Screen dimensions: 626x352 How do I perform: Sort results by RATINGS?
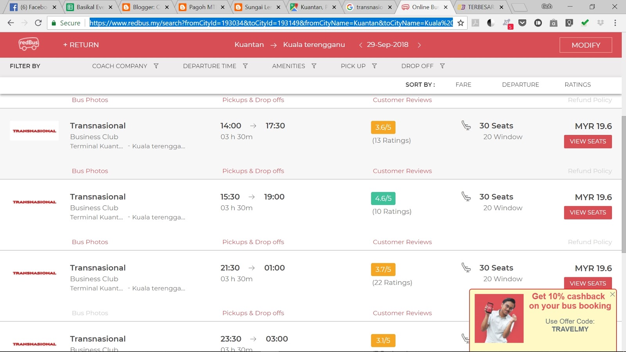pyautogui.click(x=577, y=84)
